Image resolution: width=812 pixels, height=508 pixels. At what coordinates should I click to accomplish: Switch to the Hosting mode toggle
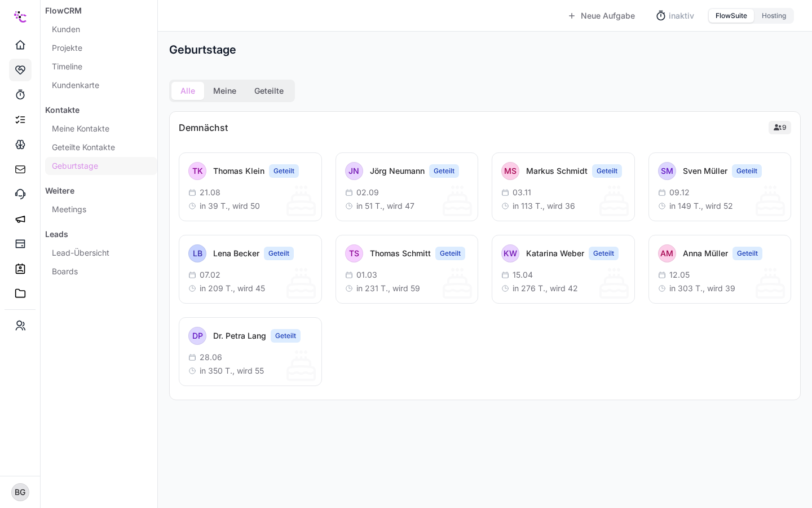(774, 16)
